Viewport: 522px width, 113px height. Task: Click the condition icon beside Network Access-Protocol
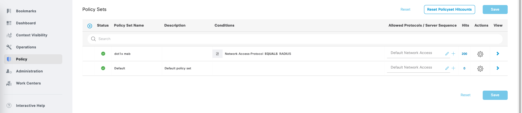217,54
